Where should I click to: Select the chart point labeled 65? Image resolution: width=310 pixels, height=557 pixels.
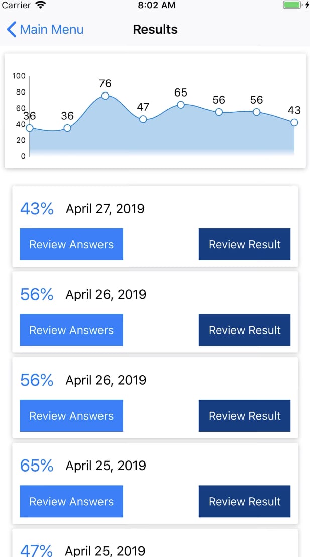pyautogui.click(x=181, y=105)
